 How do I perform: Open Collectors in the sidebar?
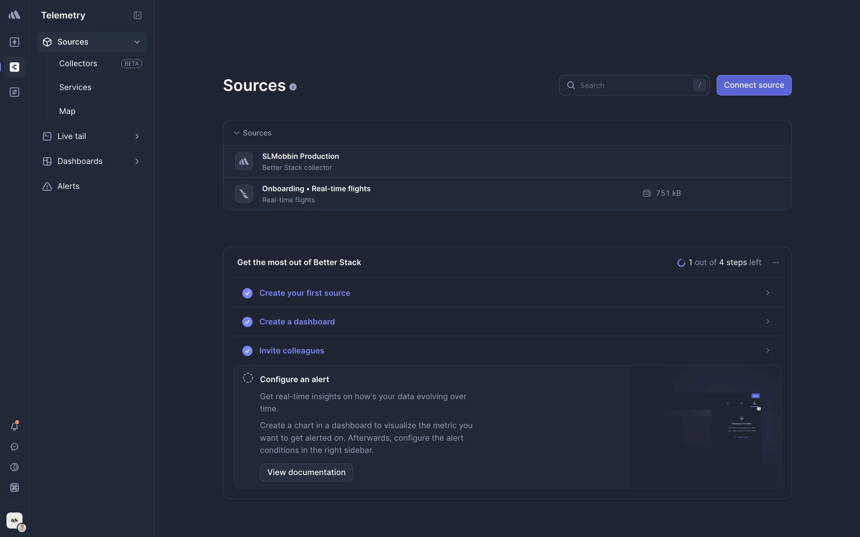(x=78, y=64)
